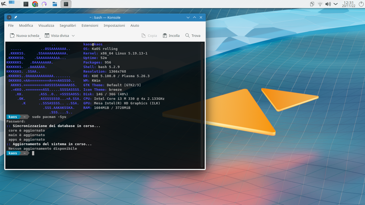365x205 pixels.
Task: Open the Visualizza menu
Action: pyautogui.click(x=46, y=25)
